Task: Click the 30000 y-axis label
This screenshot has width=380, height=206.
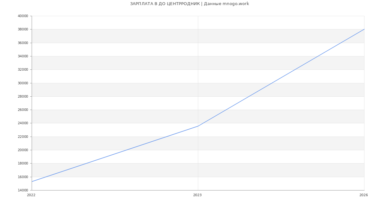Action: click(x=23, y=83)
